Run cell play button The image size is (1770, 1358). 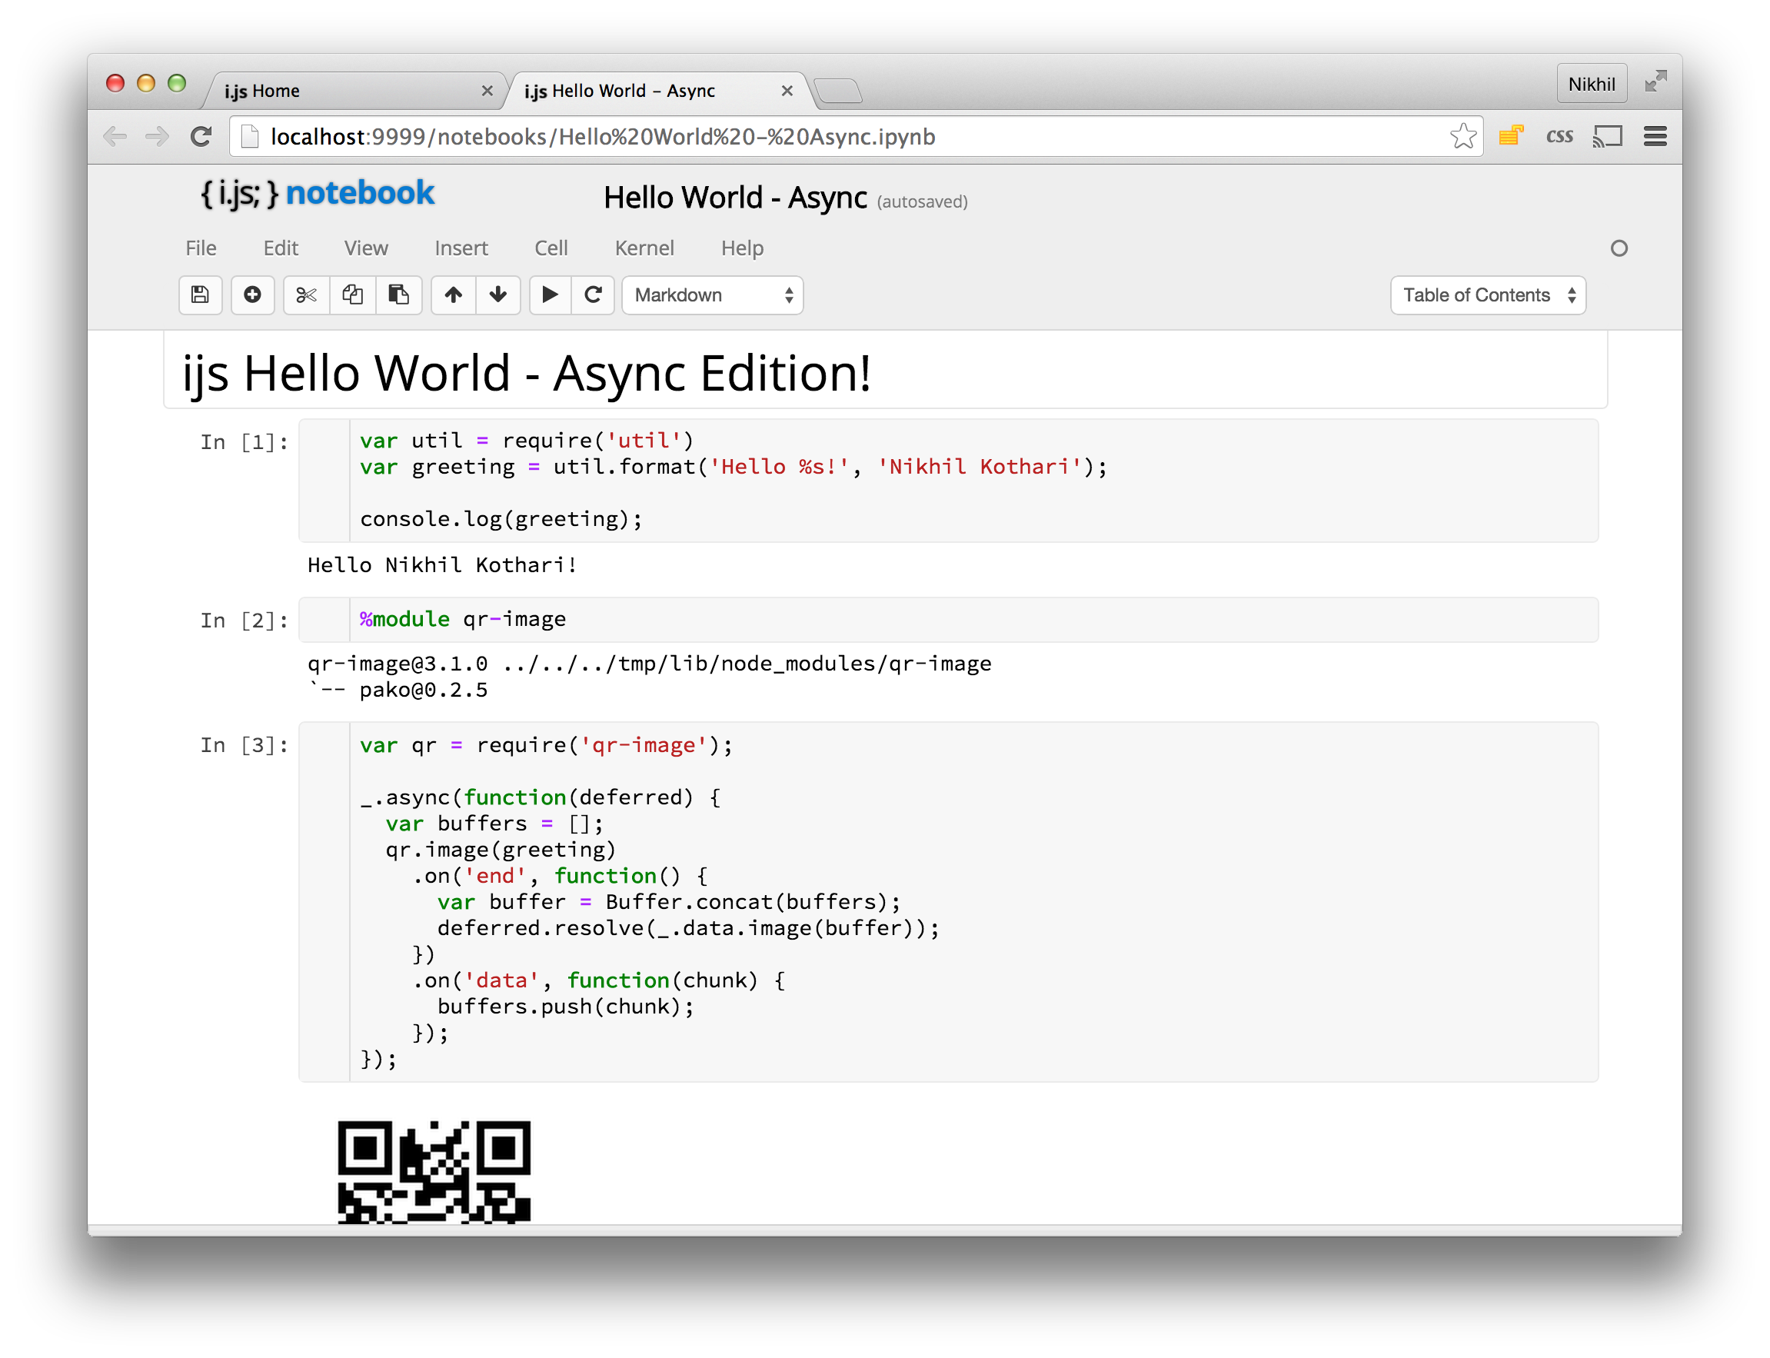pos(550,295)
